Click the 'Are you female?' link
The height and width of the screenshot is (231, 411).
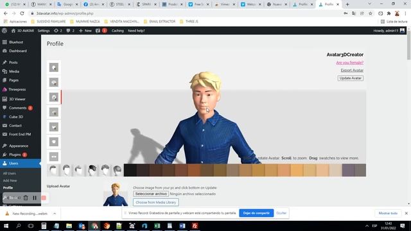pyautogui.click(x=349, y=63)
